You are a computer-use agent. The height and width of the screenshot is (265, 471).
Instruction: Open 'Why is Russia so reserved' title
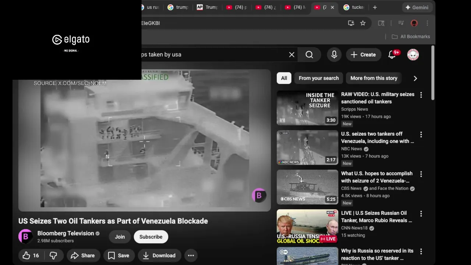click(x=377, y=254)
